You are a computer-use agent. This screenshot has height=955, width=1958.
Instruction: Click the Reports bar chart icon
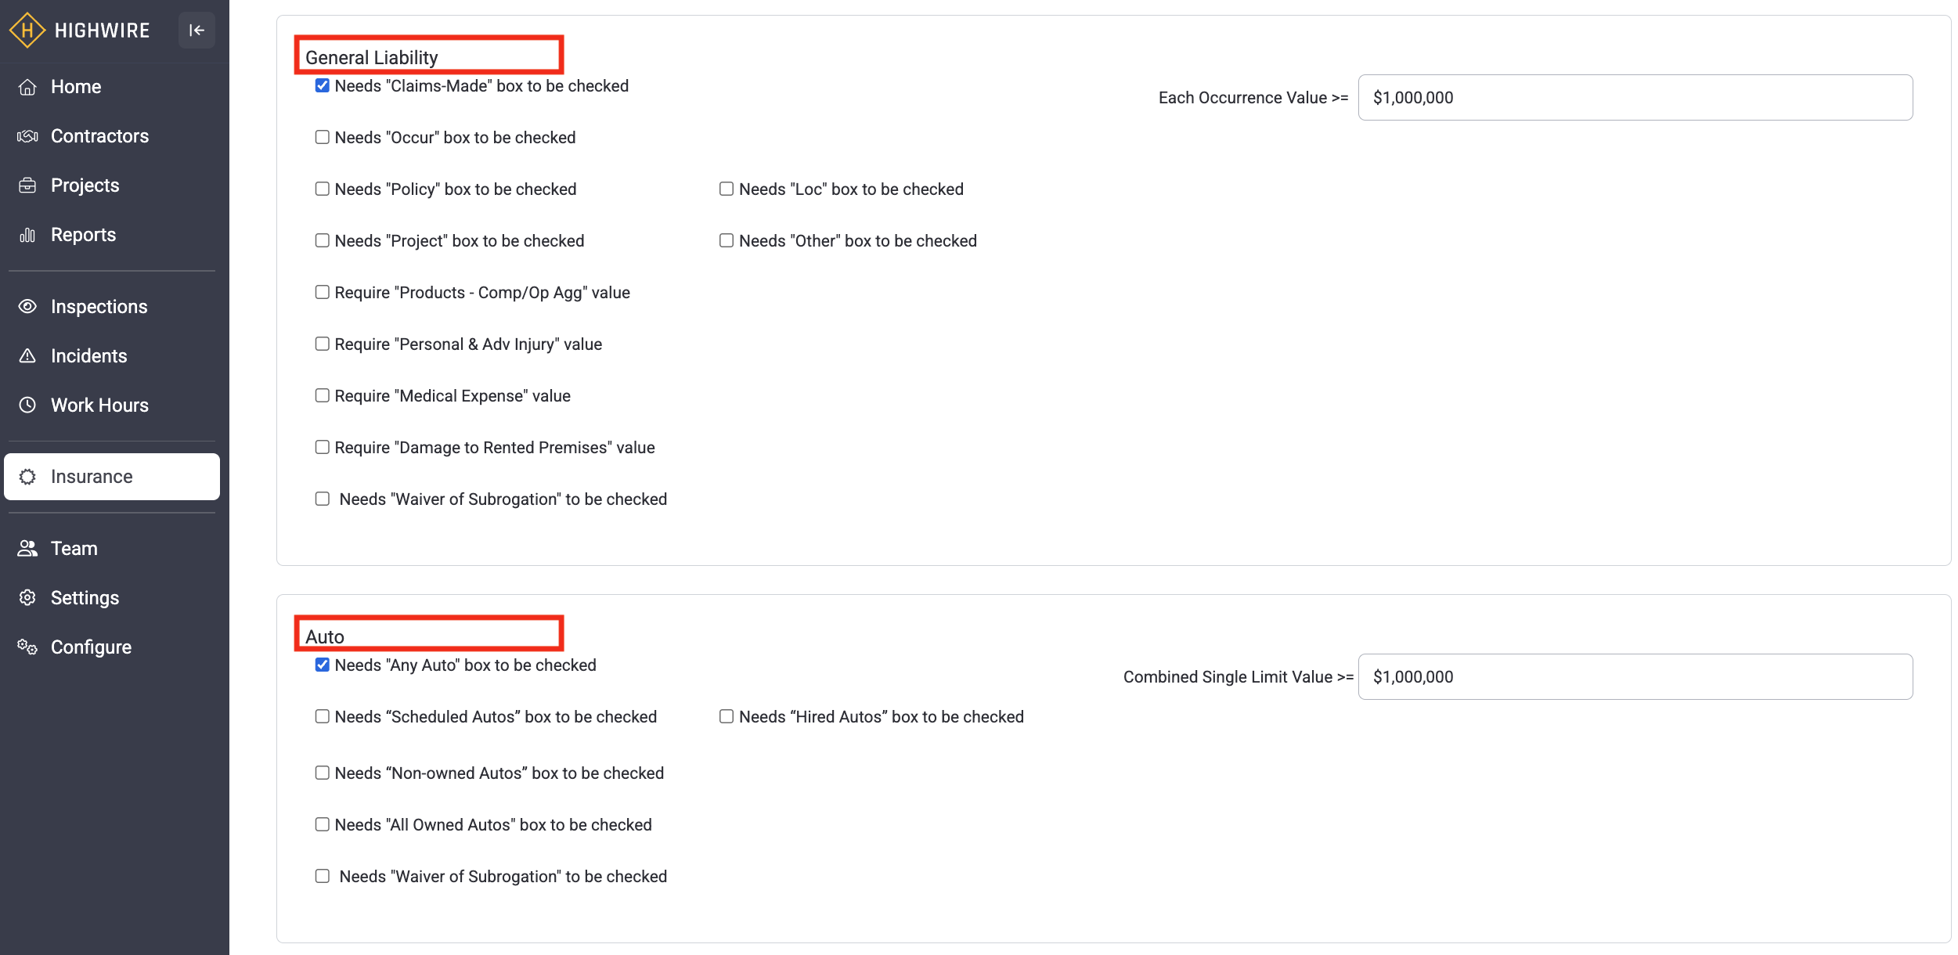coord(27,235)
